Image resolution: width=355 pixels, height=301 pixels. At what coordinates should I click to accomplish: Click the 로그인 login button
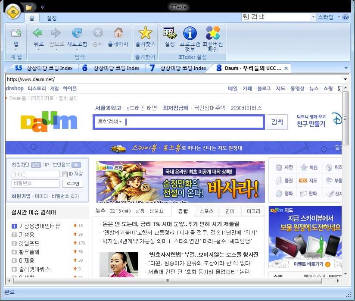pos(73,184)
